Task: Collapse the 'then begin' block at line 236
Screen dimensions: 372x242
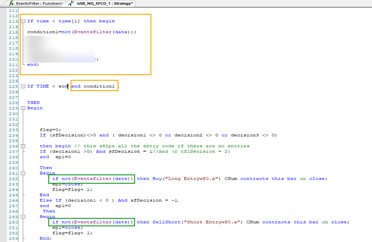Action: tap(23, 146)
